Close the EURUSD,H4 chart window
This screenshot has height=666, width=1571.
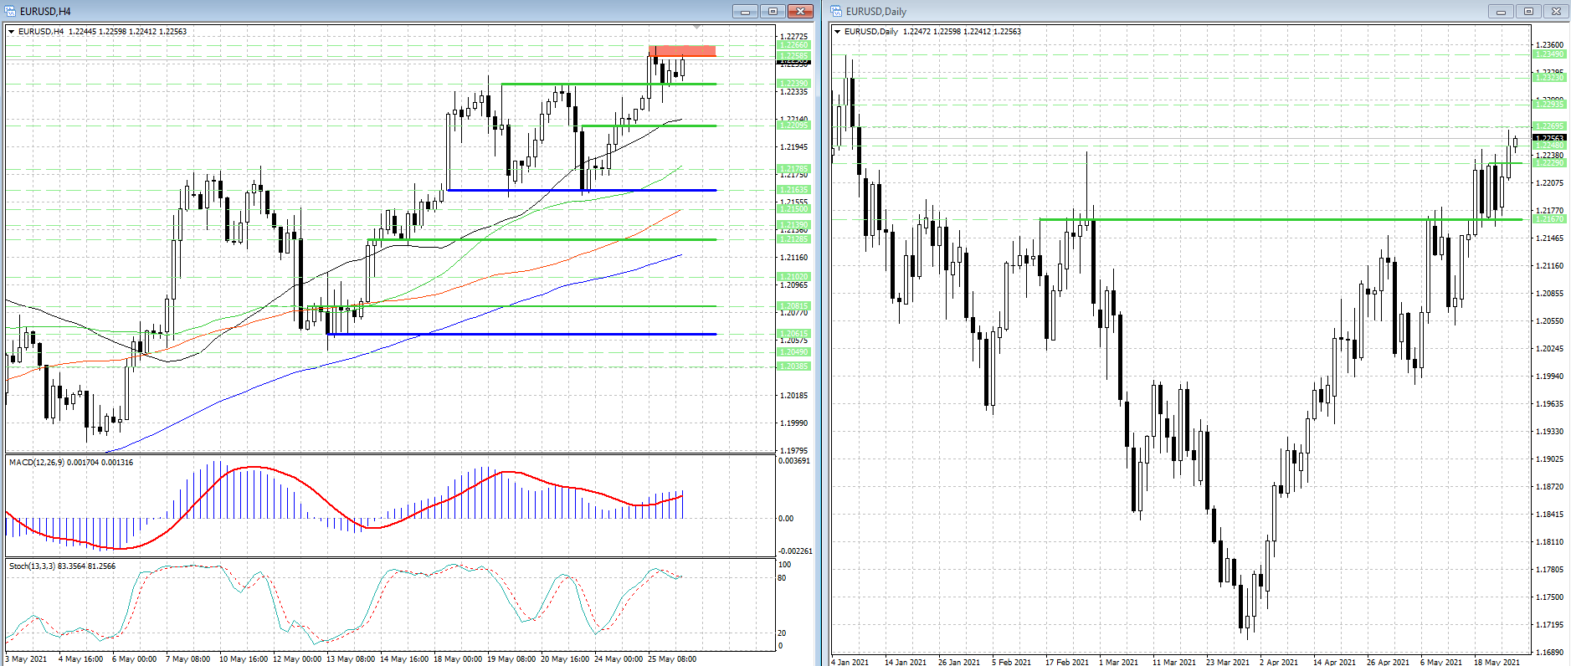pyautogui.click(x=801, y=11)
